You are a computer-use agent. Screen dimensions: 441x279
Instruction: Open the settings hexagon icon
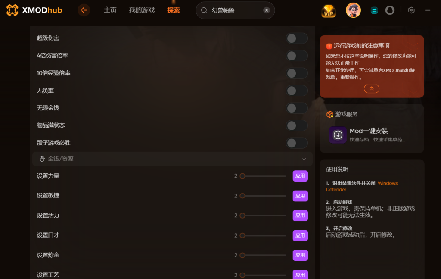[411, 10]
